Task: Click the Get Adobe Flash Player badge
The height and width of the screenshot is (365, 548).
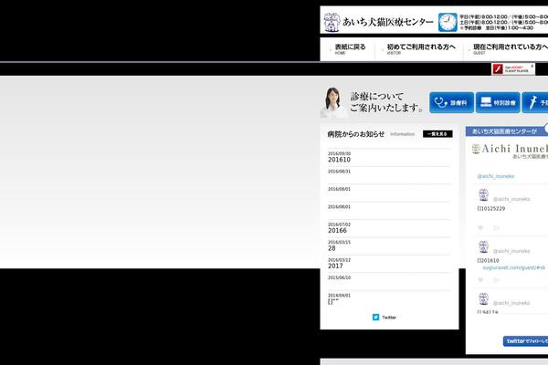Action: tap(513, 68)
